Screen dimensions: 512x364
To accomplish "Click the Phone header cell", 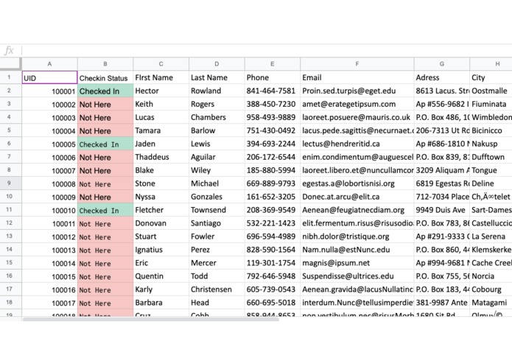I will (x=273, y=77).
